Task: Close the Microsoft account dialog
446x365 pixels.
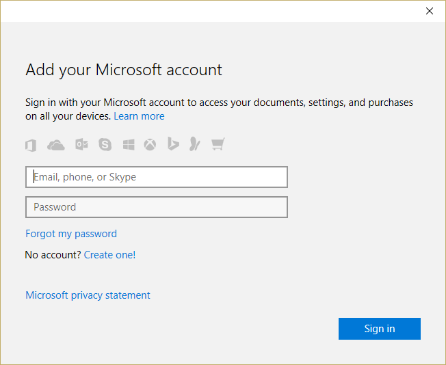Action: point(430,11)
